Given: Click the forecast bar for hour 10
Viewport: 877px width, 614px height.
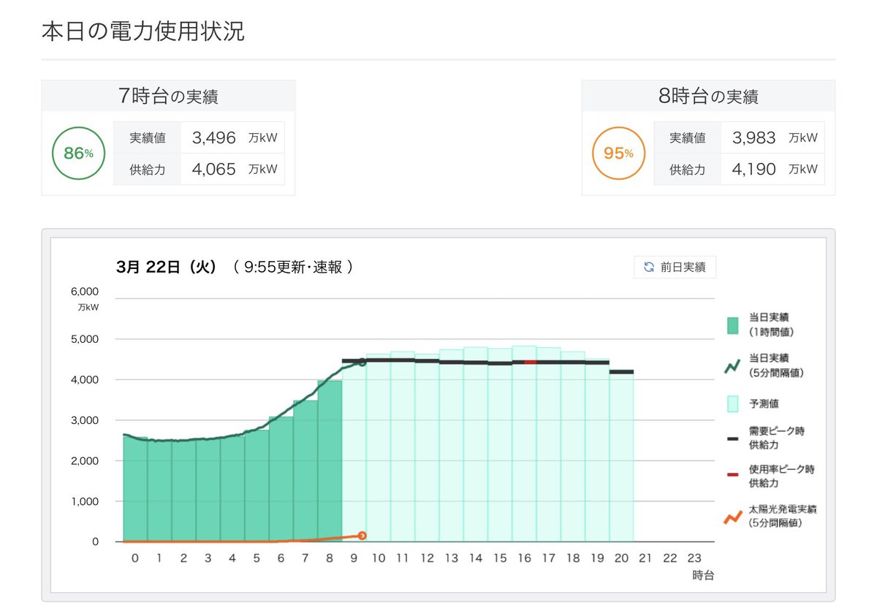Looking at the screenshot, I should [x=378, y=448].
